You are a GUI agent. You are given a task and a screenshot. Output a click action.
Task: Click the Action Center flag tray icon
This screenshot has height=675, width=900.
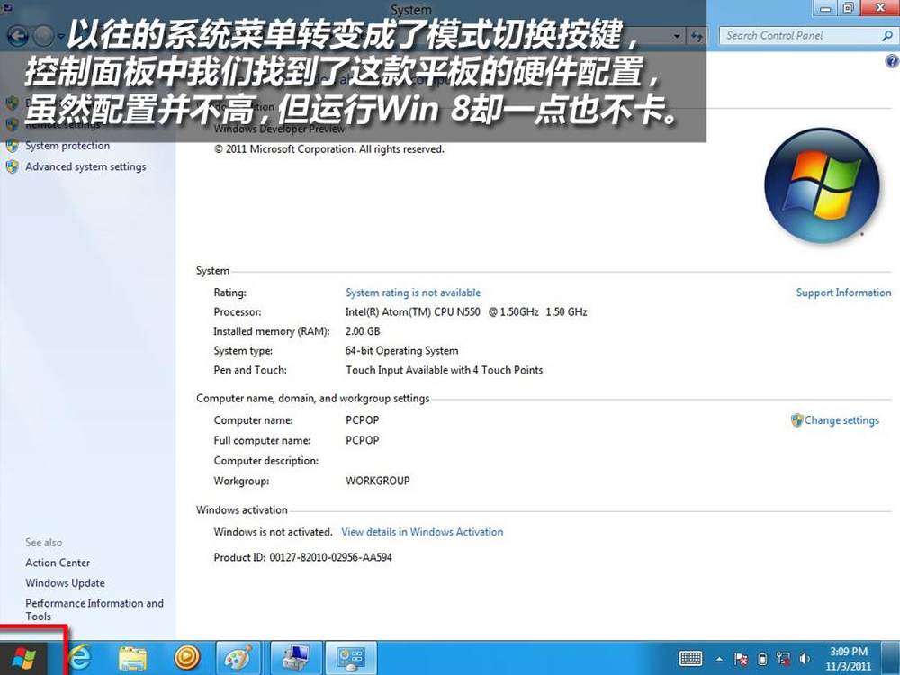pos(742,659)
